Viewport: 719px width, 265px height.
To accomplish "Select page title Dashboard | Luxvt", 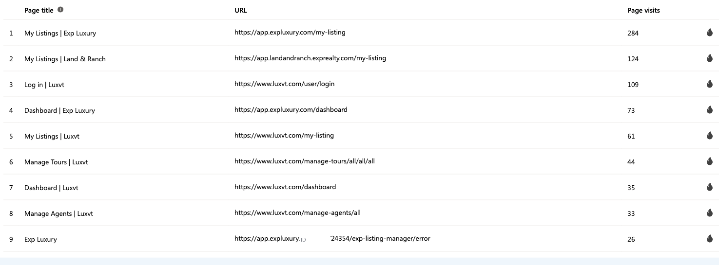I will coord(51,188).
